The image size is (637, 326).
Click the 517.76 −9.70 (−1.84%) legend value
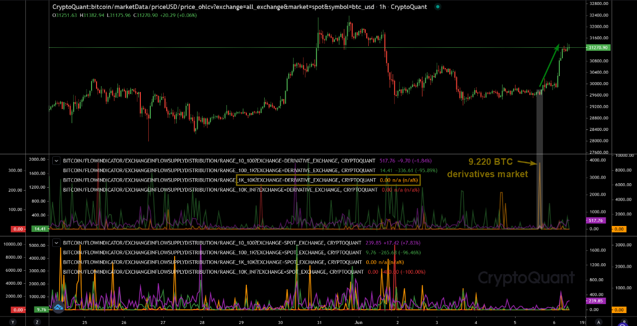click(x=406, y=161)
